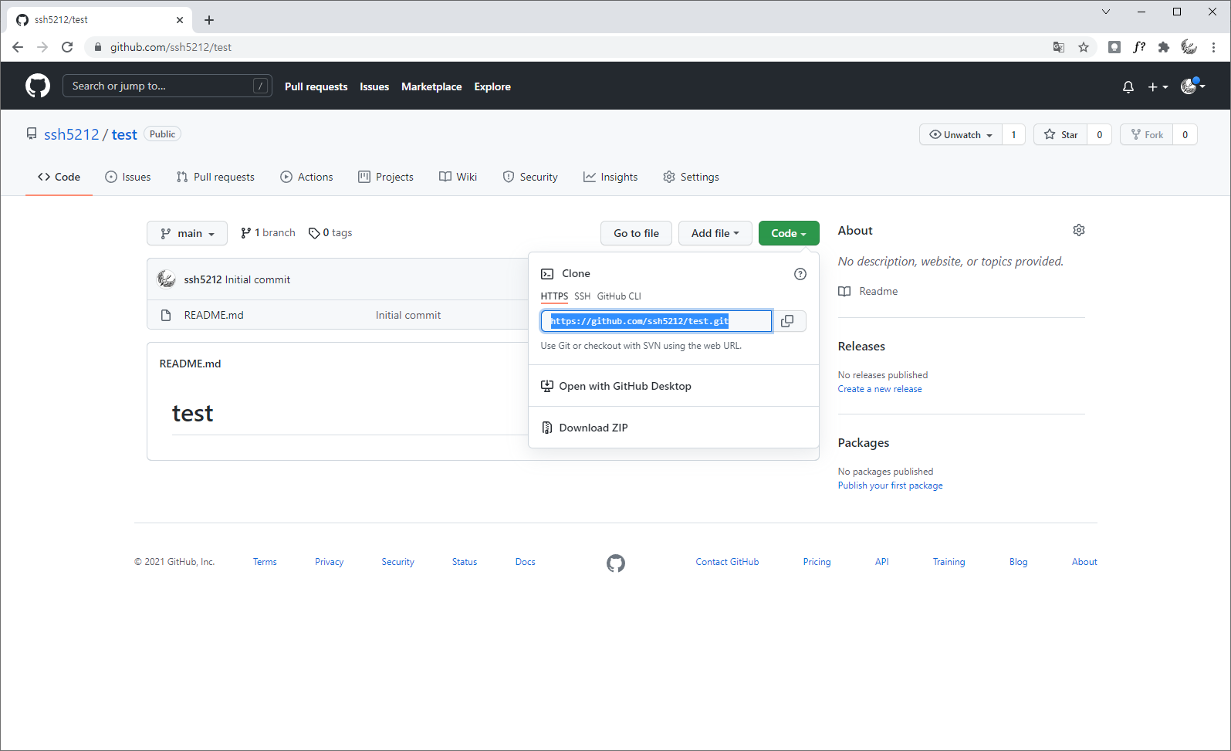The height and width of the screenshot is (751, 1231).
Task: Edit About details via gear icon
Action: (x=1079, y=230)
